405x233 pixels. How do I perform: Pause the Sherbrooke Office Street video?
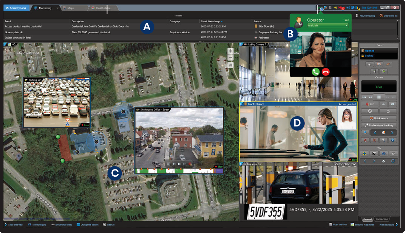pyautogui.click(x=179, y=164)
